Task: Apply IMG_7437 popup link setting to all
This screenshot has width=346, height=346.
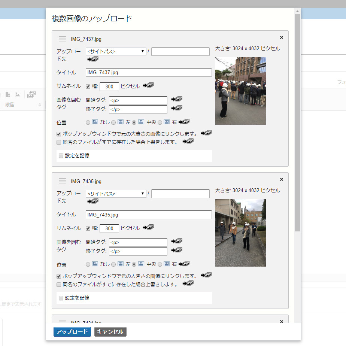Action: (206, 133)
